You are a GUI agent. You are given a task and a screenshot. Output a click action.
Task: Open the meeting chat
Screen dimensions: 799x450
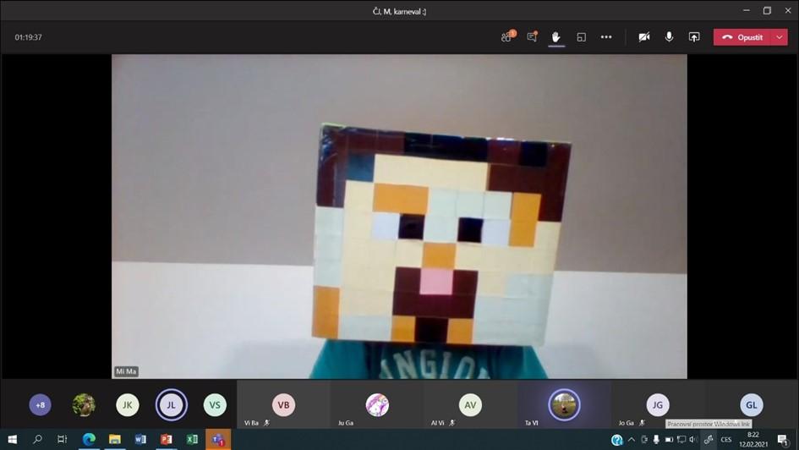click(x=532, y=36)
